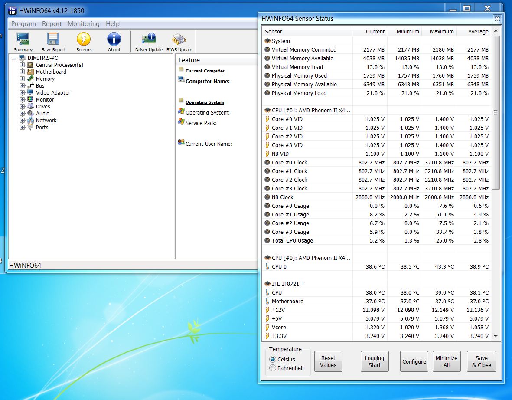The image size is (512, 400).
Task: Expand the Memory tree node
Action: [22, 79]
